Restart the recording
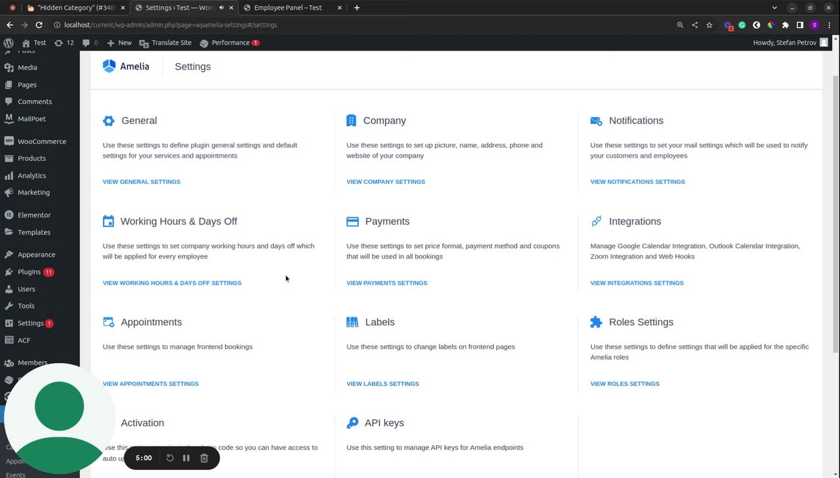The width and height of the screenshot is (840, 478). pyautogui.click(x=170, y=458)
